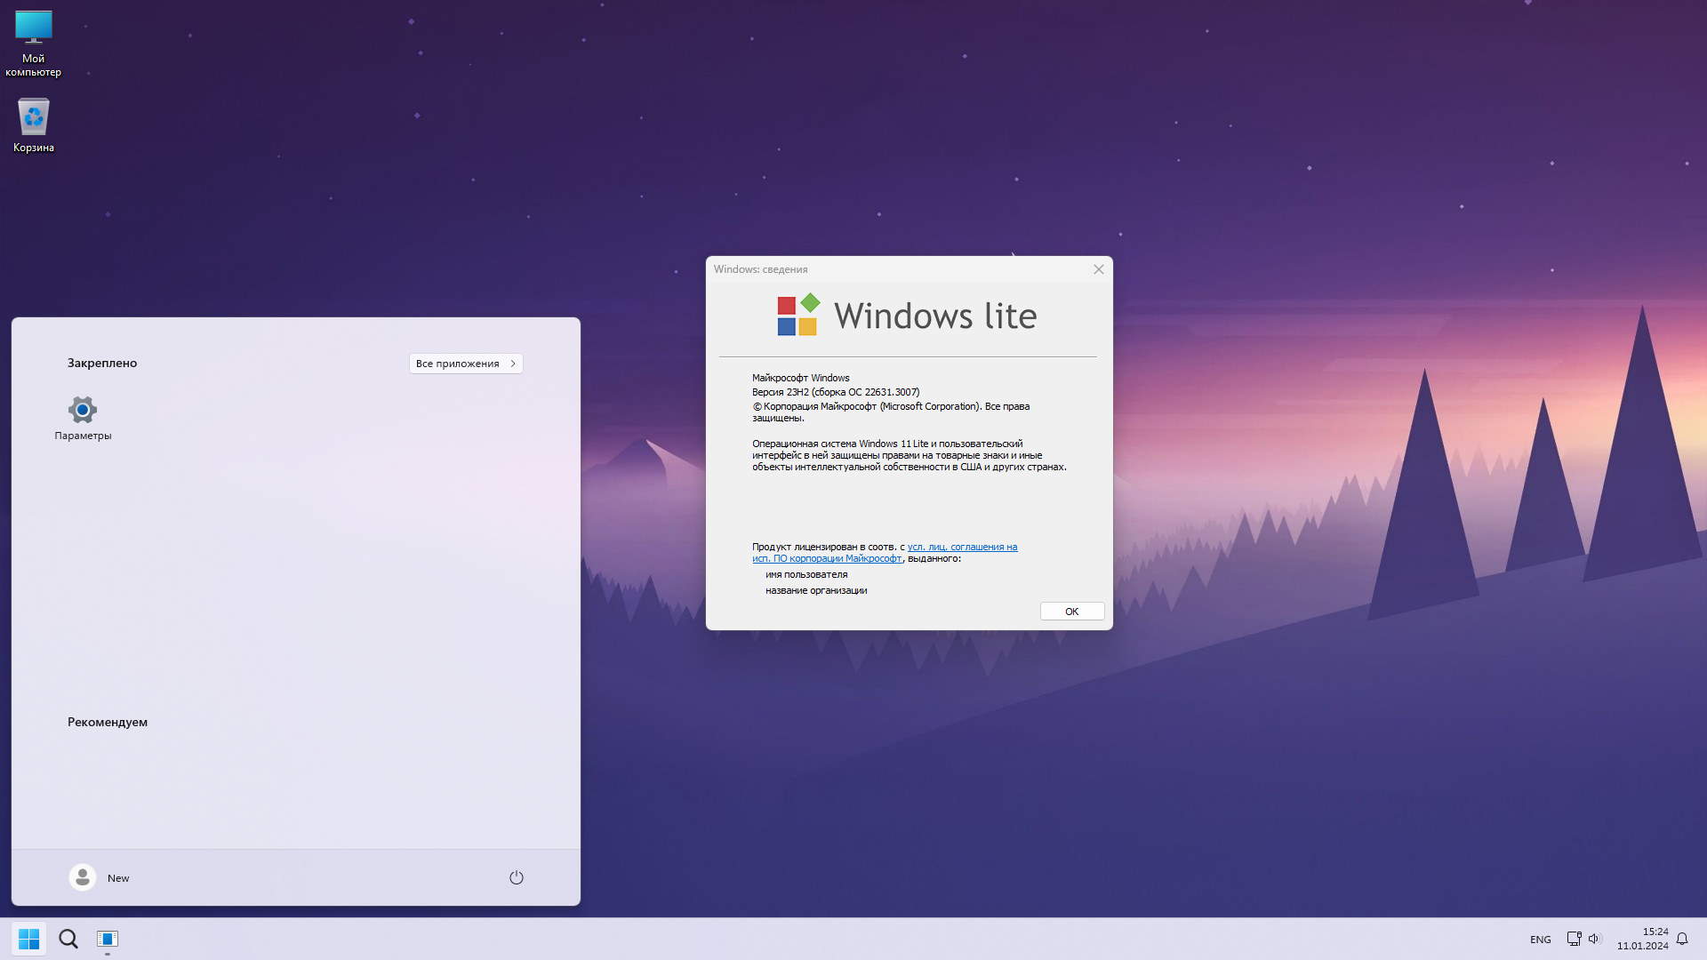This screenshot has width=1707, height=960.
Task: Open the network icon in system tray
Action: point(1573,939)
